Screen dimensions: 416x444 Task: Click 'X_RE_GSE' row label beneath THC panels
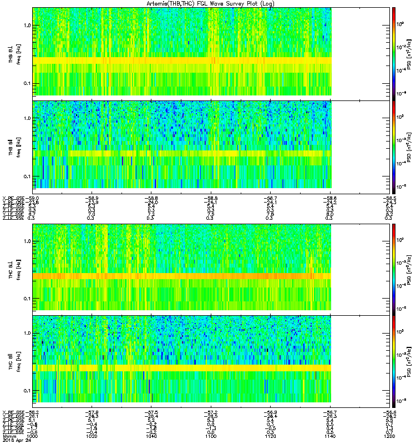tap(13, 412)
